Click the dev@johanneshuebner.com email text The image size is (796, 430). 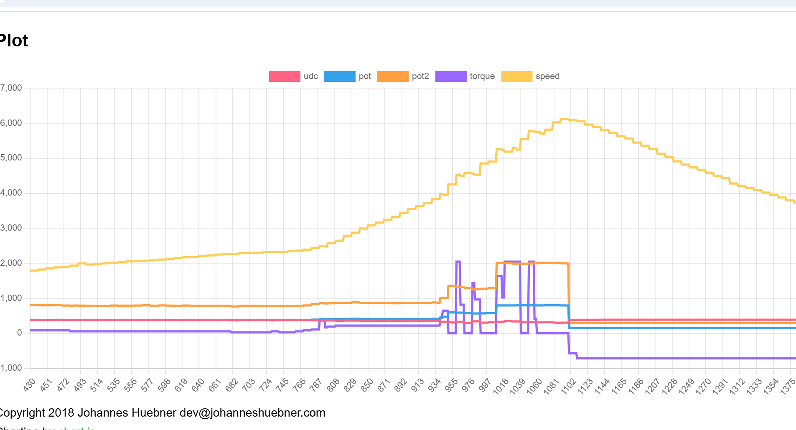[252, 413]
